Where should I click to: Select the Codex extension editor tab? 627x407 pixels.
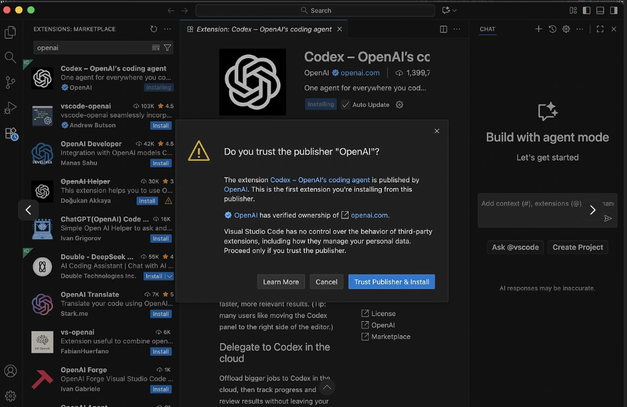pos(264,29)
